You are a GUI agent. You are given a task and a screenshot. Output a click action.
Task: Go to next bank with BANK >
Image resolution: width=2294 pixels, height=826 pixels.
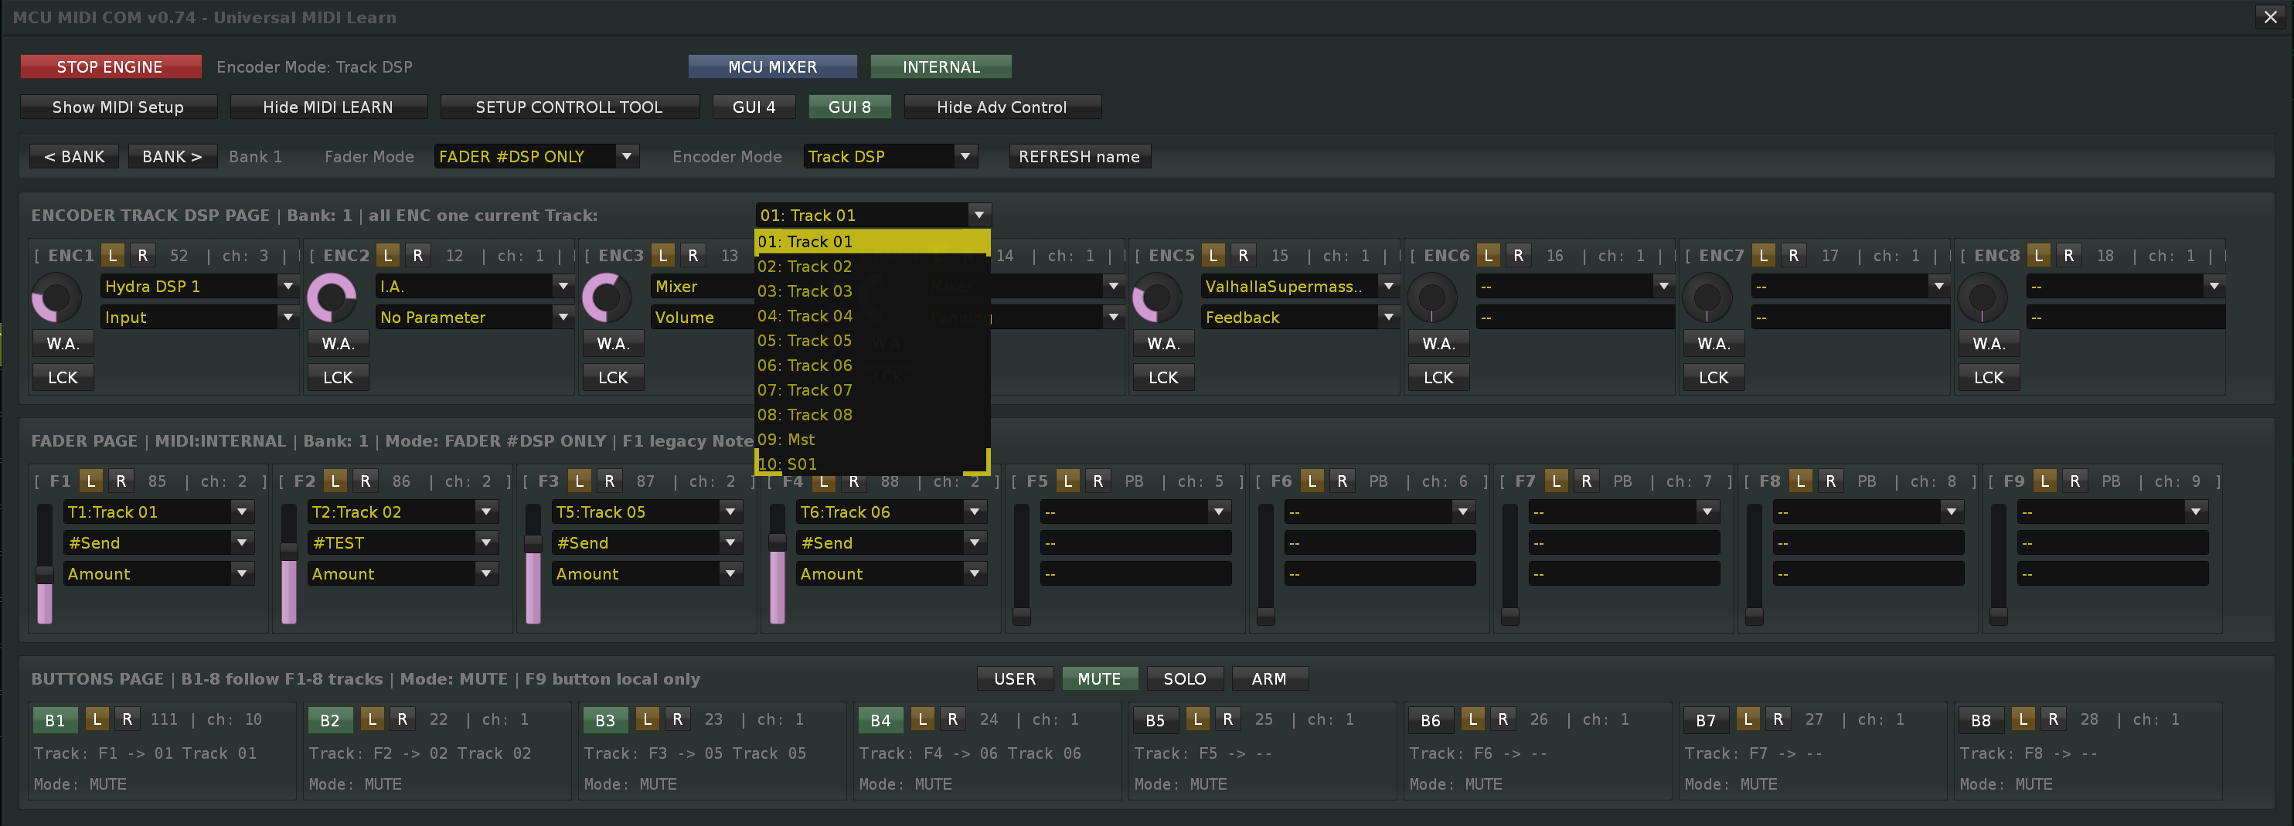coord(172,157)
